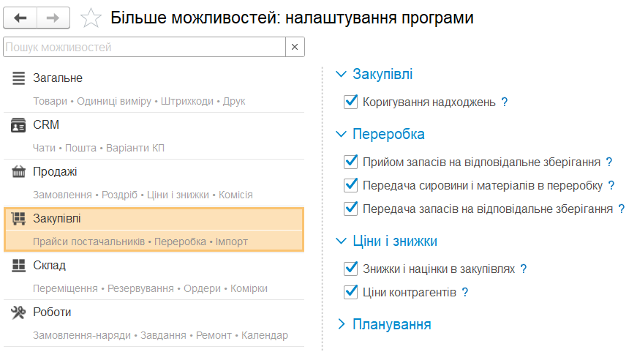Open help for Прийом запасів на відповідальне зберігання
Viewport: 637px width, 352px height.
click(x=609, y=162)
